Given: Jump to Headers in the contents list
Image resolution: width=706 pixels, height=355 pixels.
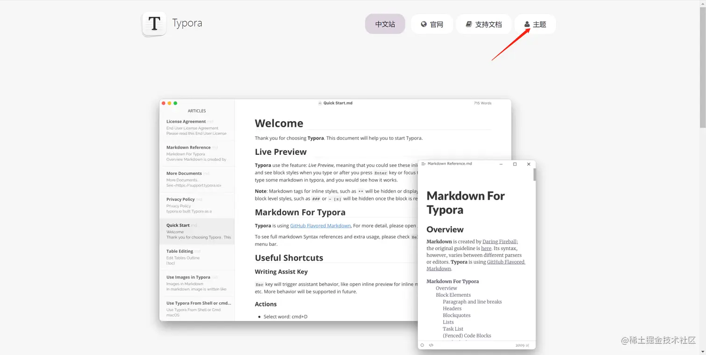Looking at the screenshot, I should [452, 309].
